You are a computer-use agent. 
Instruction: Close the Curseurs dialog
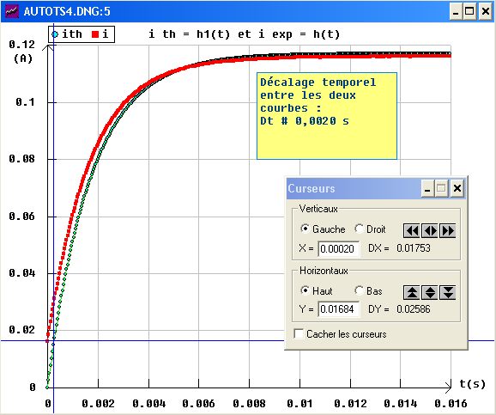[x=457, y=188]
